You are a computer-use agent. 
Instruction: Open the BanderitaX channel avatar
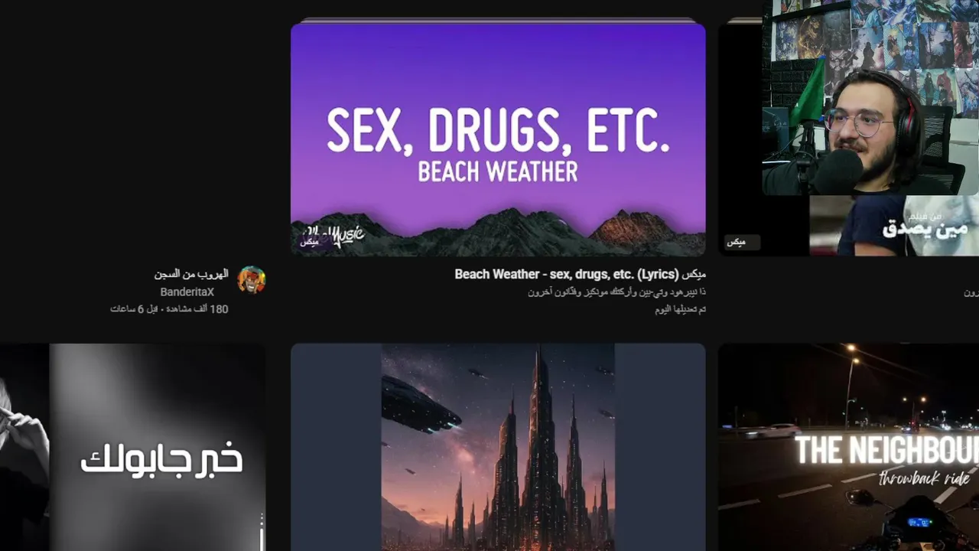coord(252,280)
